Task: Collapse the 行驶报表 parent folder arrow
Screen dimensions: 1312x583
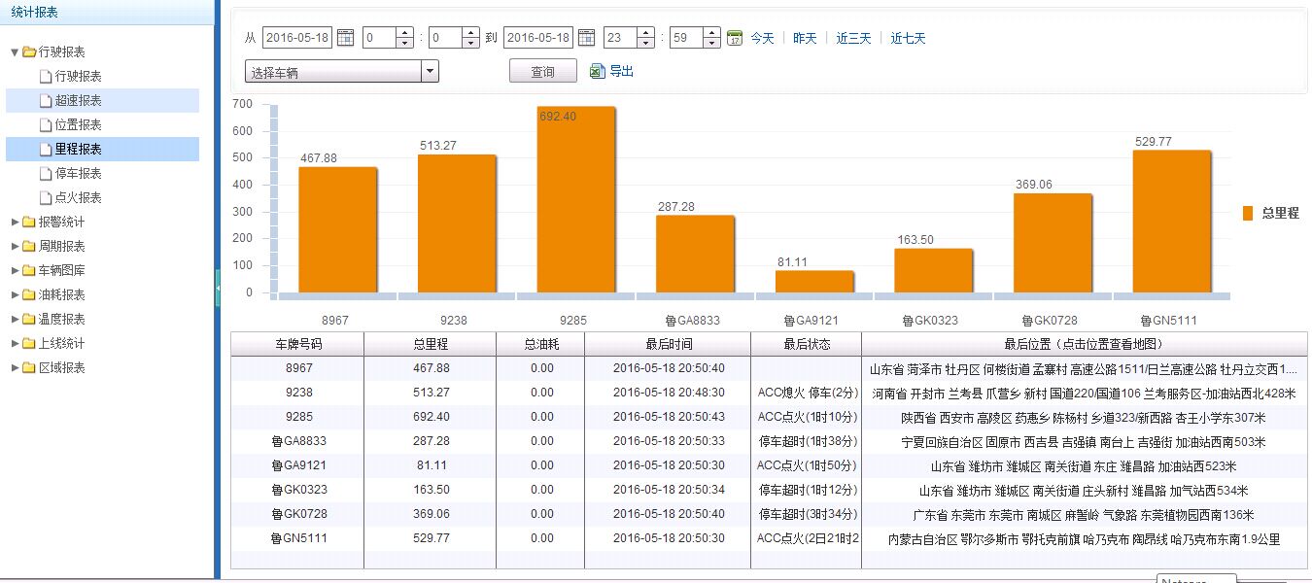Action: [x=15, y=51]
